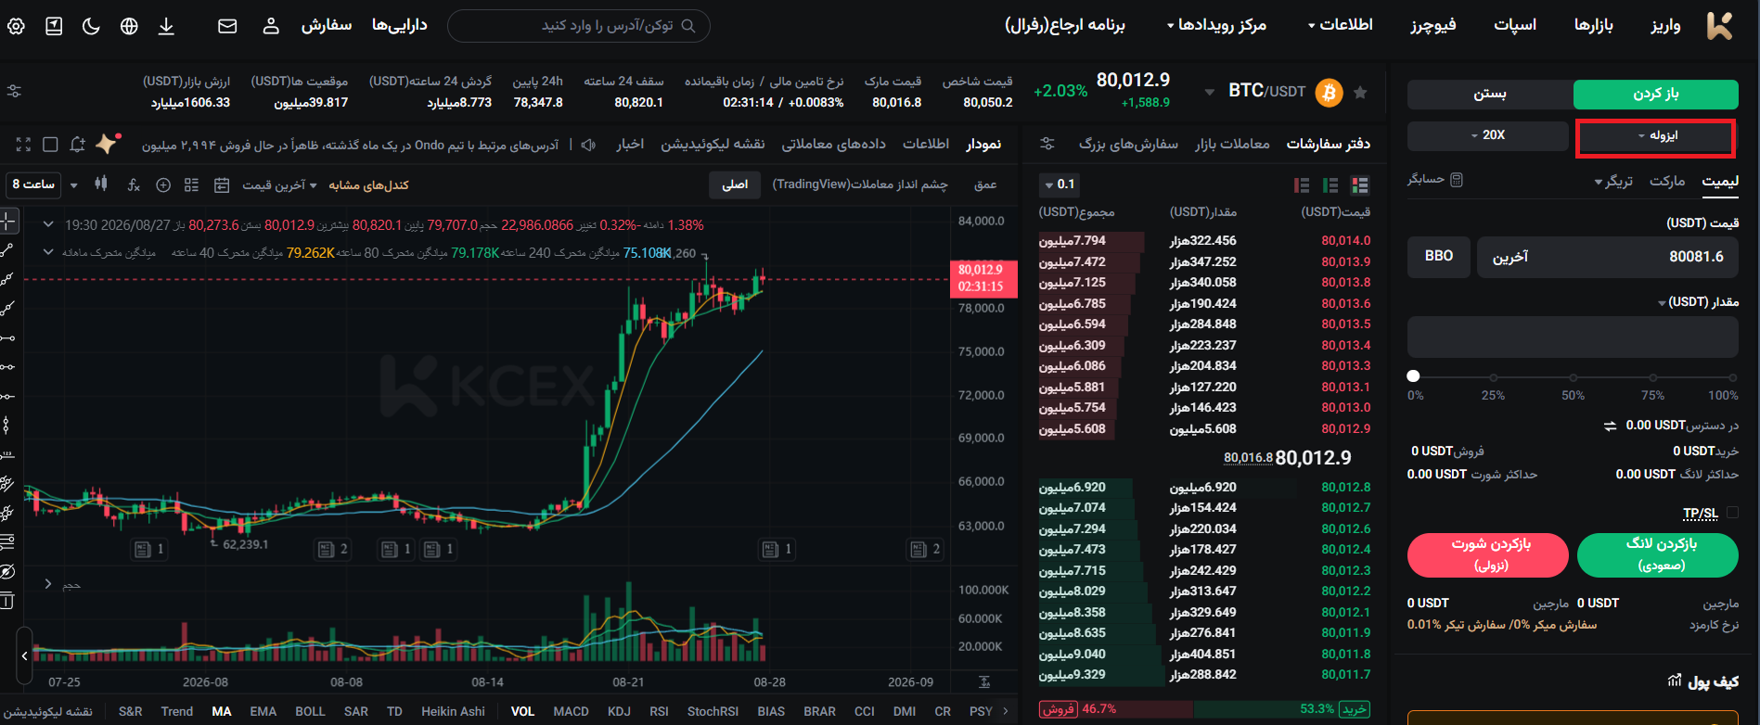
Task: Show only buy orders in order book
Action: (1330, 185)
